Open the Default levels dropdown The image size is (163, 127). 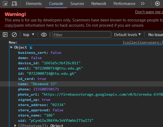coord(127,34)
